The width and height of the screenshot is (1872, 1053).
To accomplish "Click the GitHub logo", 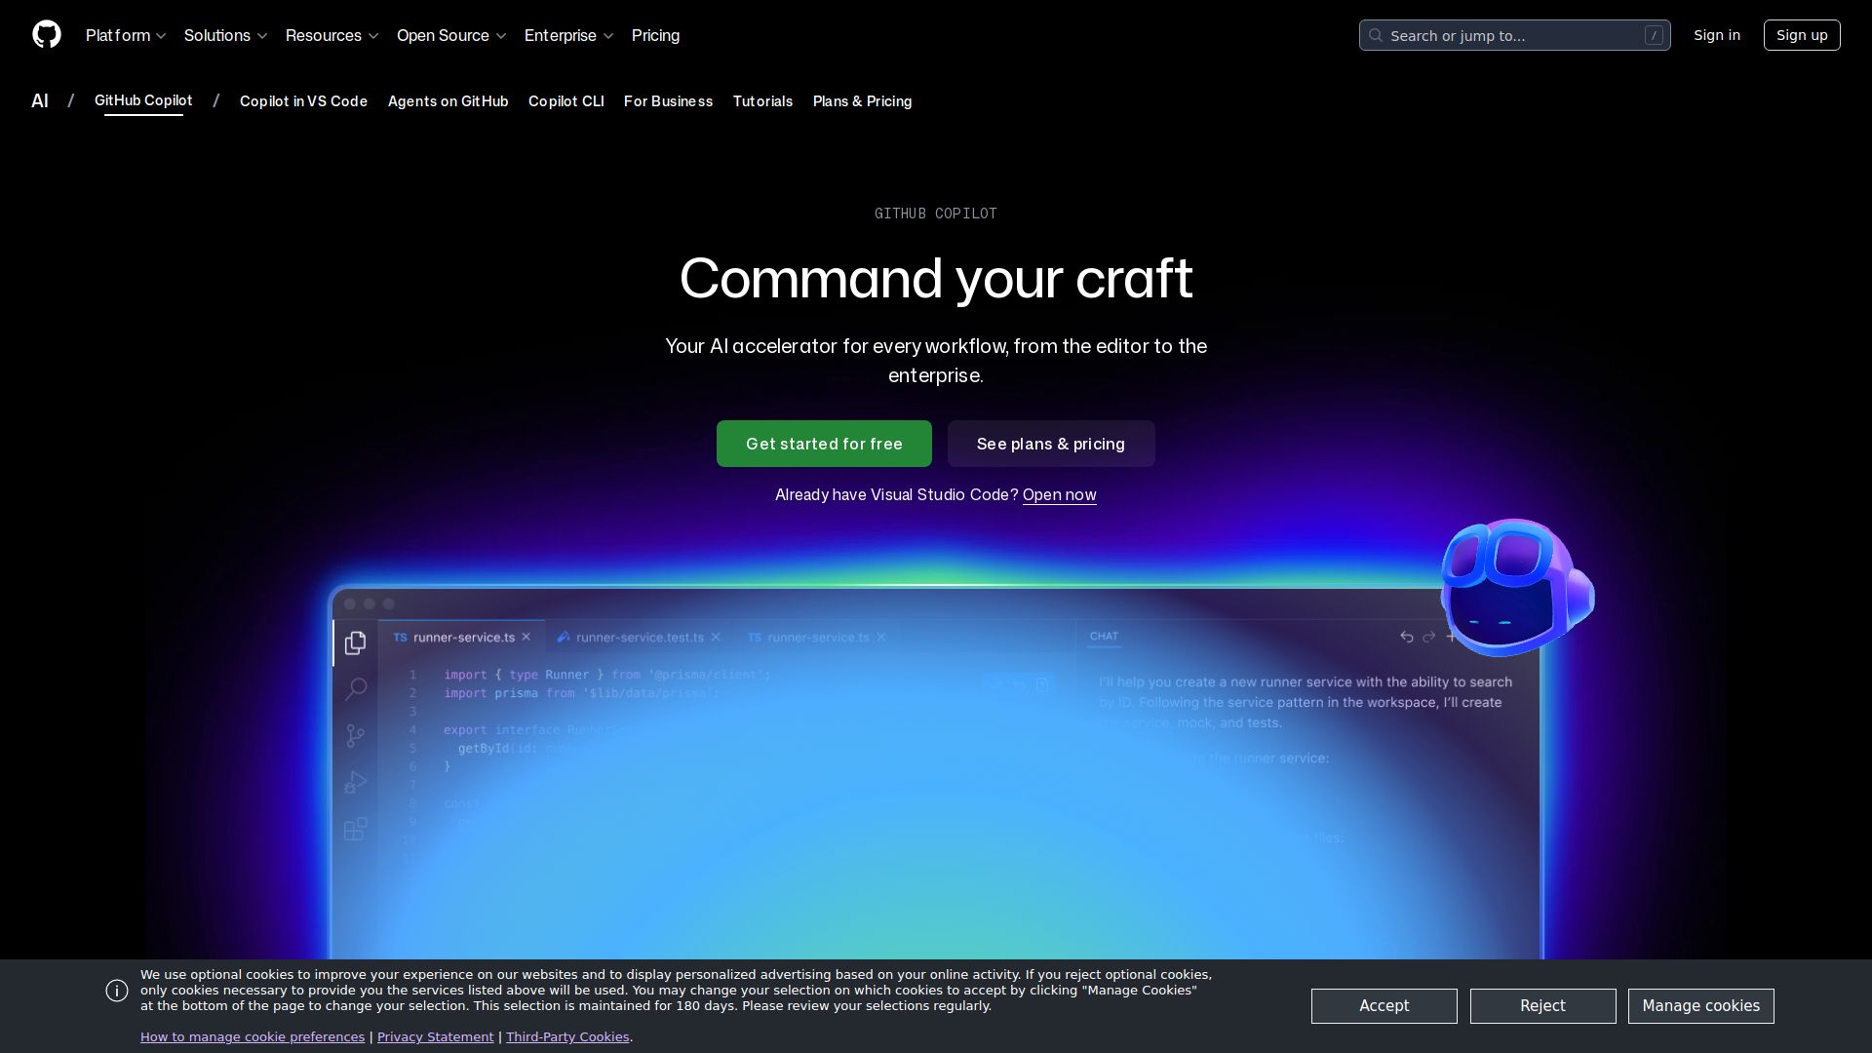I will coord(47,35).
